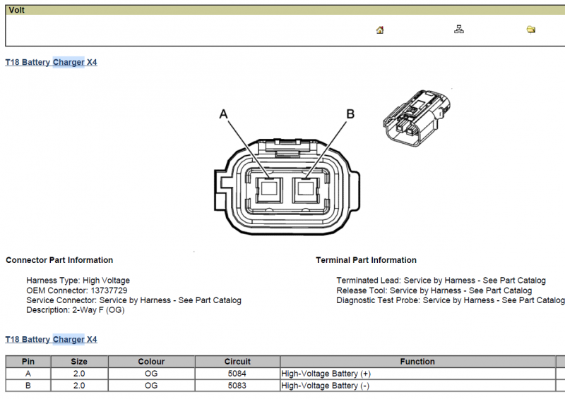Viewport: 565px width, 399px height.
Task: Select the 'Connector Part Information' heading
Action: click(59, 260)
